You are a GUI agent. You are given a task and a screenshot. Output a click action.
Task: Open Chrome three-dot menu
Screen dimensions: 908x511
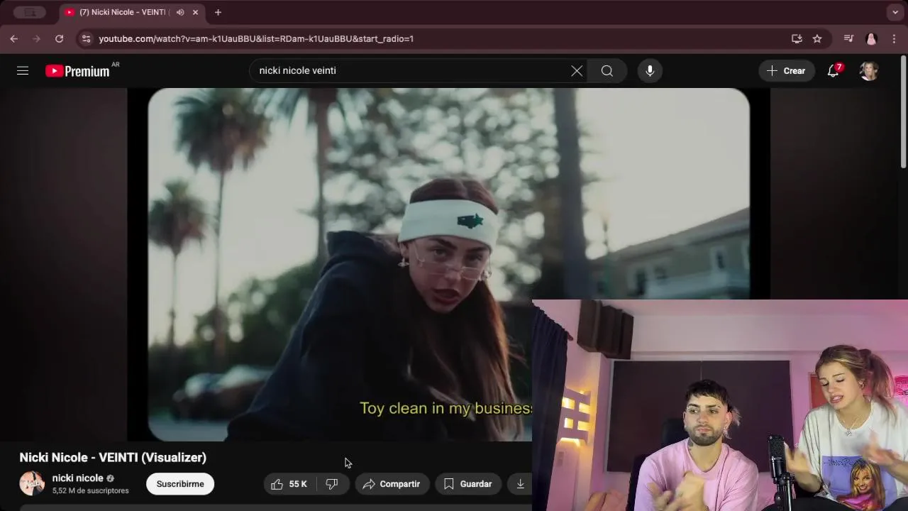894,39
